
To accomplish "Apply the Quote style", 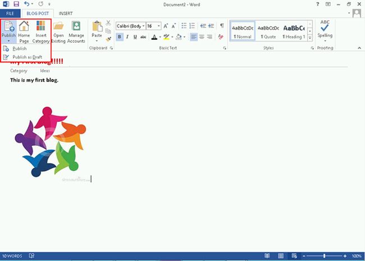I will click(x=268, y=31).
